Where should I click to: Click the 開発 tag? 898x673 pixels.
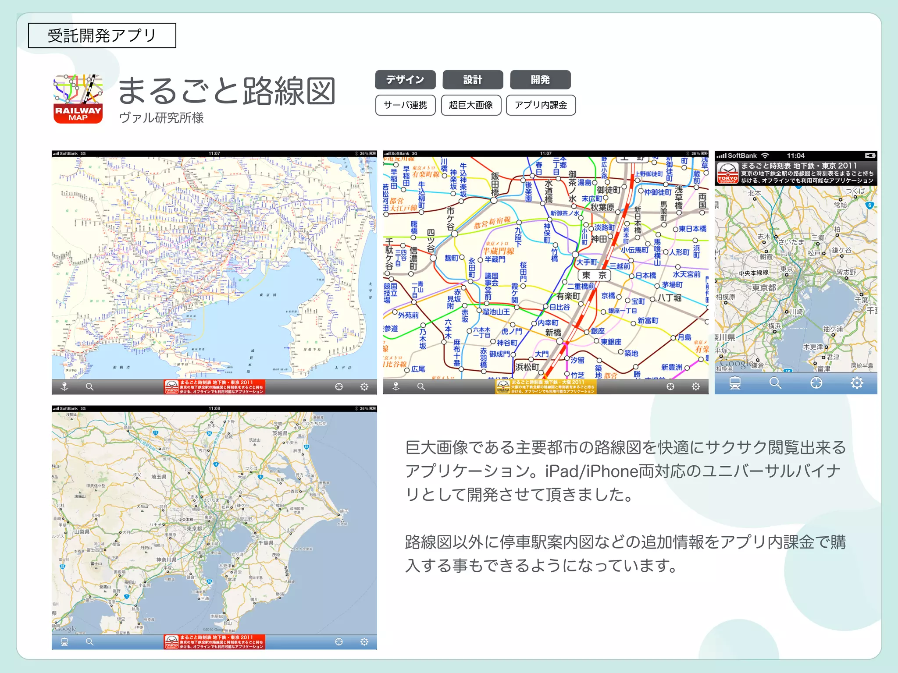coord(540,80)
